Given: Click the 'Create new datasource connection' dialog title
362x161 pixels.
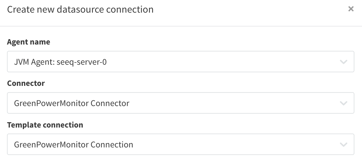Looking at the screenshot, I should tap(80, 9).
